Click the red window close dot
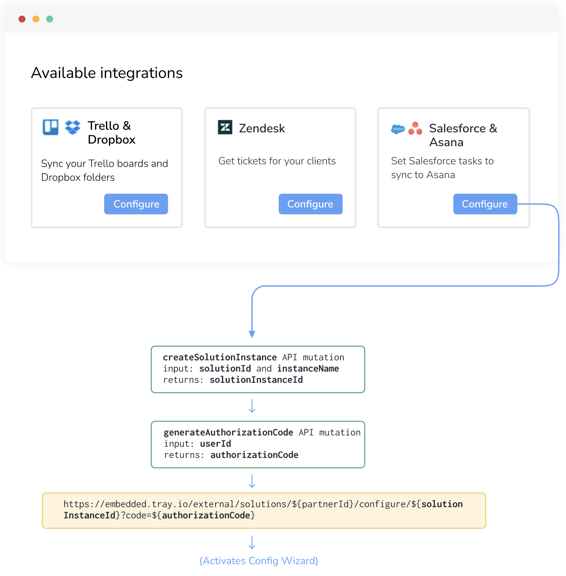The height and width of the screenshot is (576, 566). point(22,19)
